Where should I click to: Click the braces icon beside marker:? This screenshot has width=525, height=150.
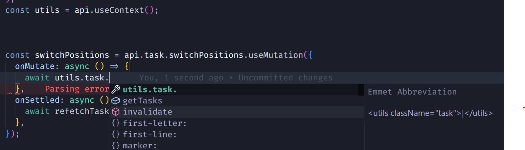coord(116,145)
